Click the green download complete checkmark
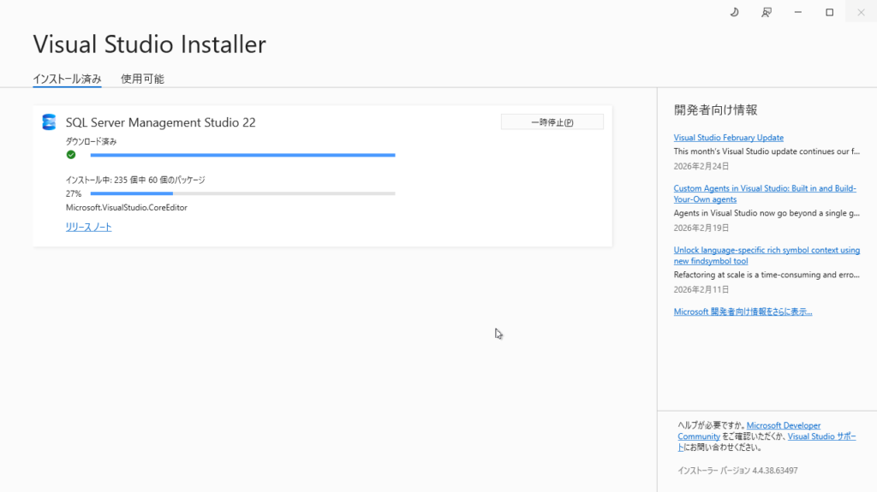The image size is (877, 492). tap(71, 155)
